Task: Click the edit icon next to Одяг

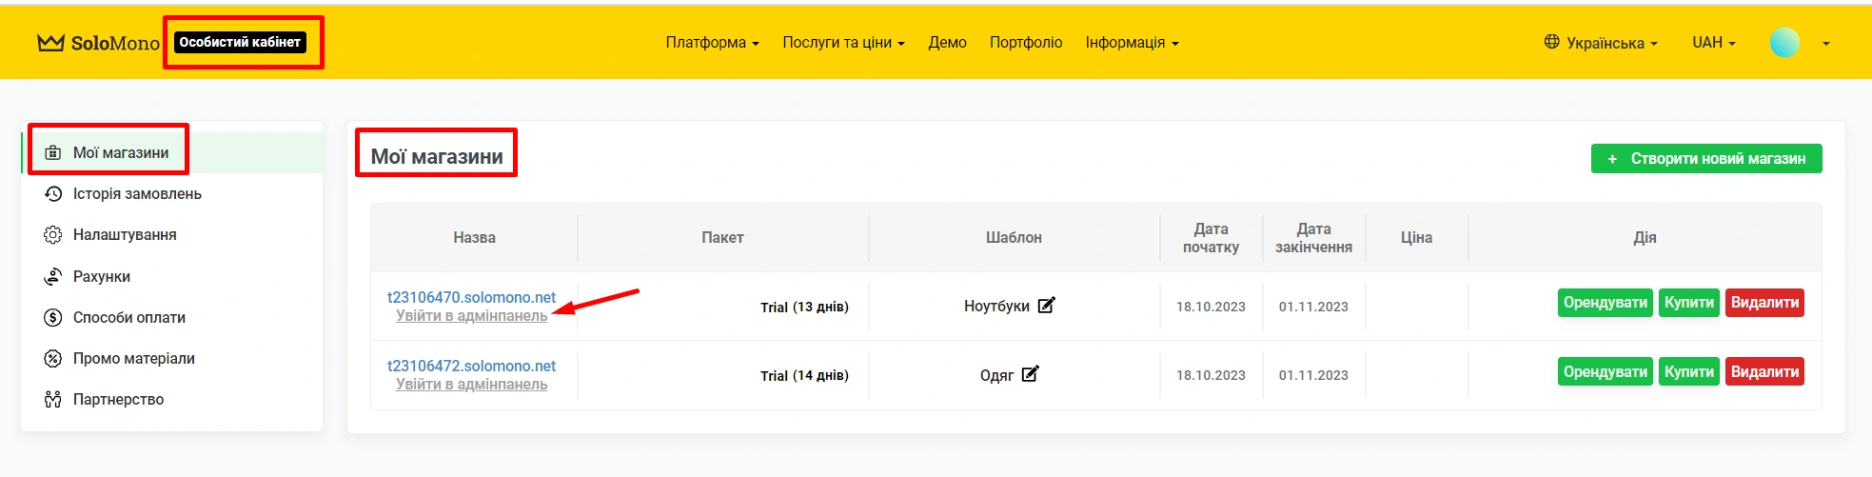Action: (x=1030, y=374)
